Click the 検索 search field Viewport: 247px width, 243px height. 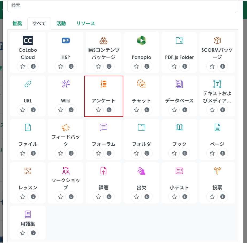pos(122,6)
